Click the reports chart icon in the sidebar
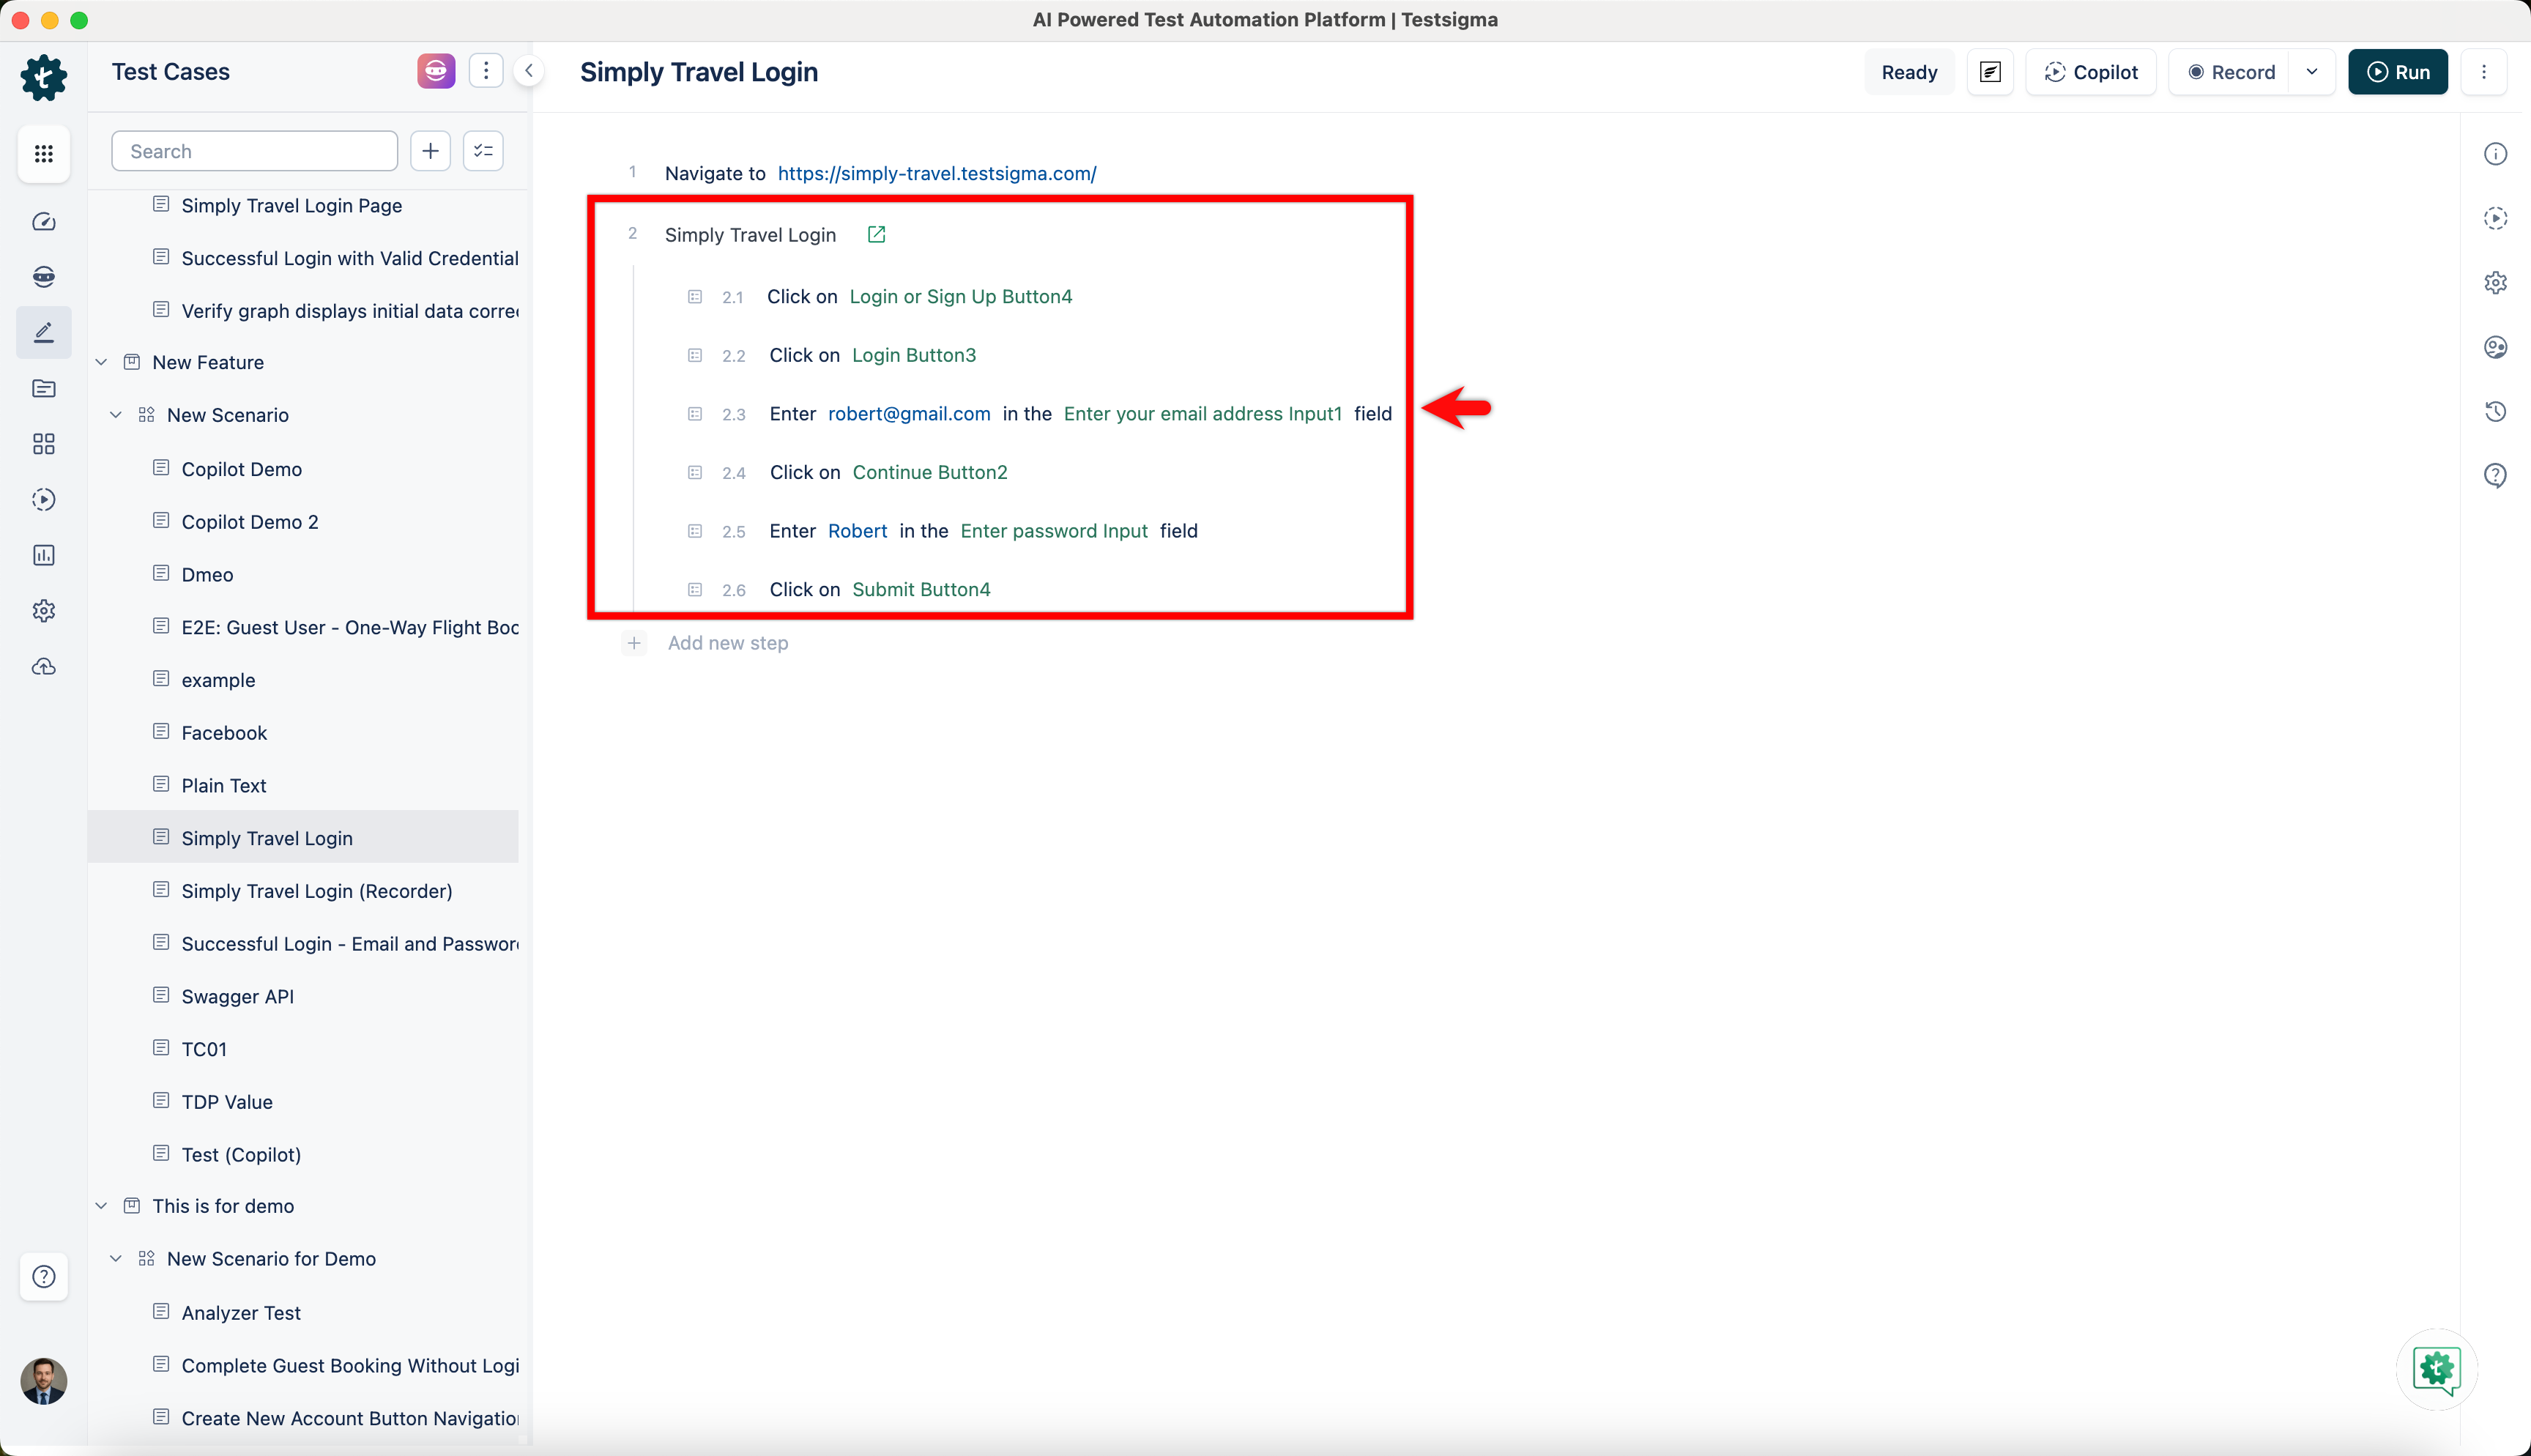The height and width of the screenshot is (1456, 2531). (43, 555)
